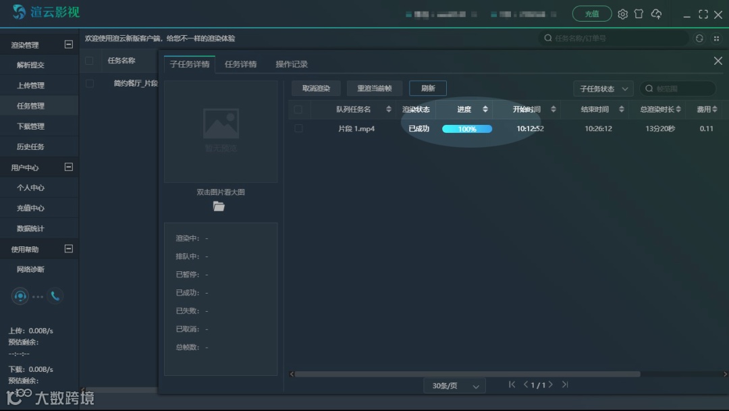
Task: Click the online customer service headset icon
Action: [x=20, y=296]
